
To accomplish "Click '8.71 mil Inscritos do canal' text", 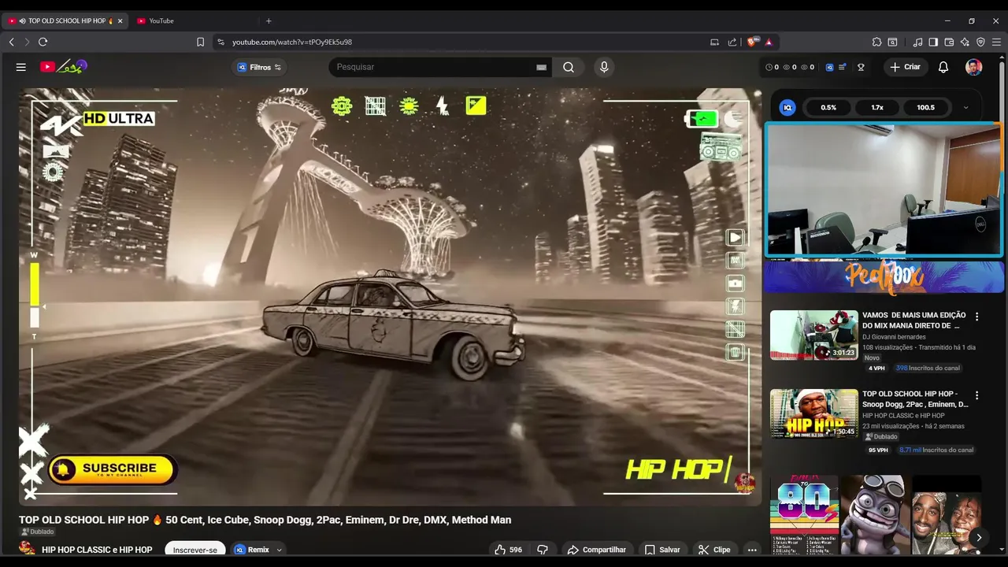I will (x=936, y=450).
